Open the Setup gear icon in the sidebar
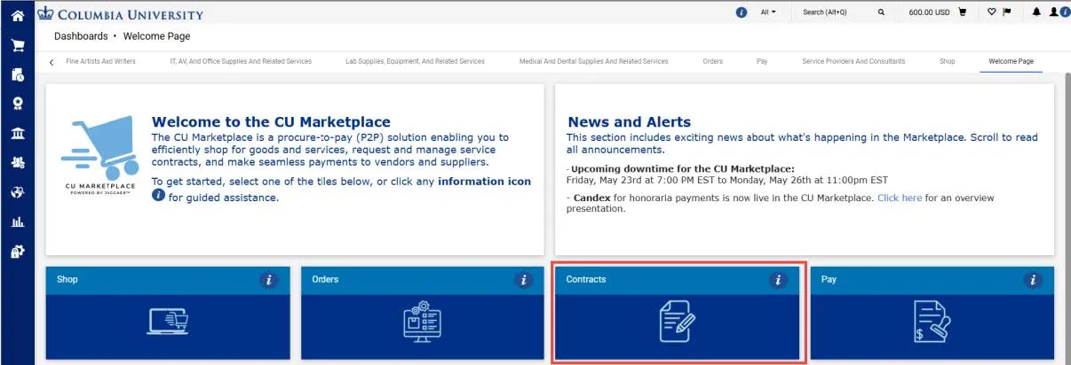Screen dimensions: 1071x365 pyautogui.click(x=17, y=252)
